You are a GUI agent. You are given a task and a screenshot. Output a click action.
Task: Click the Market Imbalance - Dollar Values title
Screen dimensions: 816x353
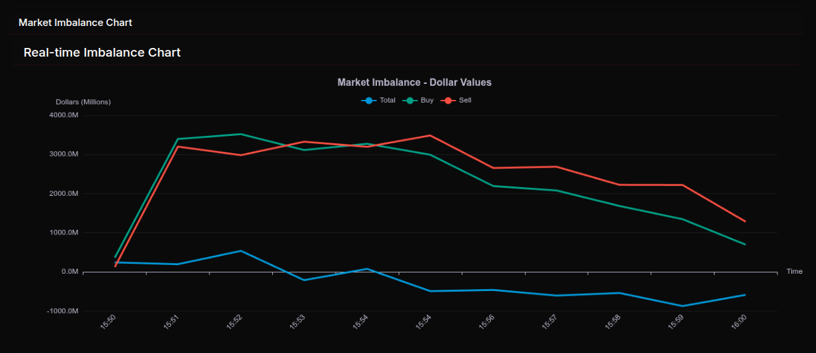coord(414,83)
